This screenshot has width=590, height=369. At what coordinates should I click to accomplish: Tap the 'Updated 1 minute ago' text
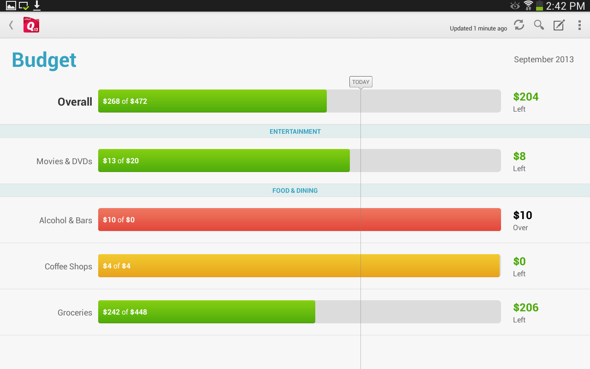(x=478, y=28)
